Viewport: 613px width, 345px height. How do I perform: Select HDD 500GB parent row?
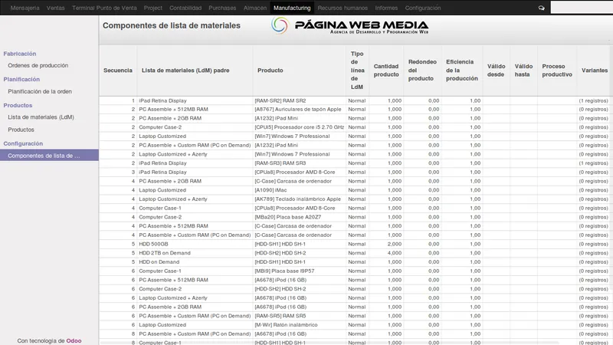[356, 245]
